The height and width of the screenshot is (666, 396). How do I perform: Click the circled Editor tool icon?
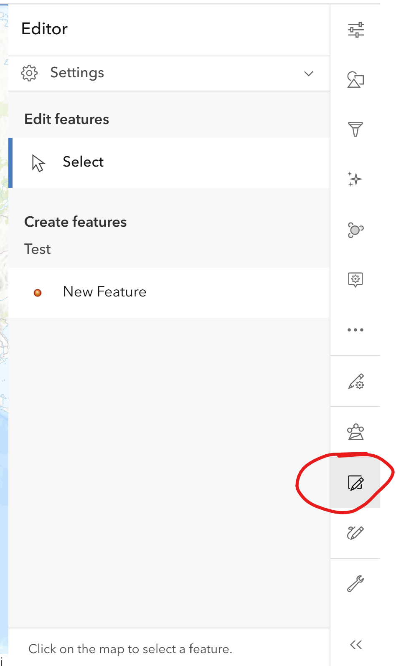click(355, 484)
